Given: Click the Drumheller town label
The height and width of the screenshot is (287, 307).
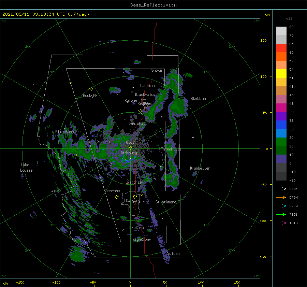Looking at the screenshot, I should click(x=200, y=168).
